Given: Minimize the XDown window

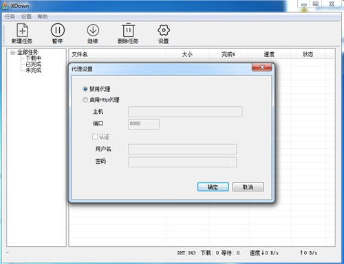Looking at the screenshot, I should (304, 4).
